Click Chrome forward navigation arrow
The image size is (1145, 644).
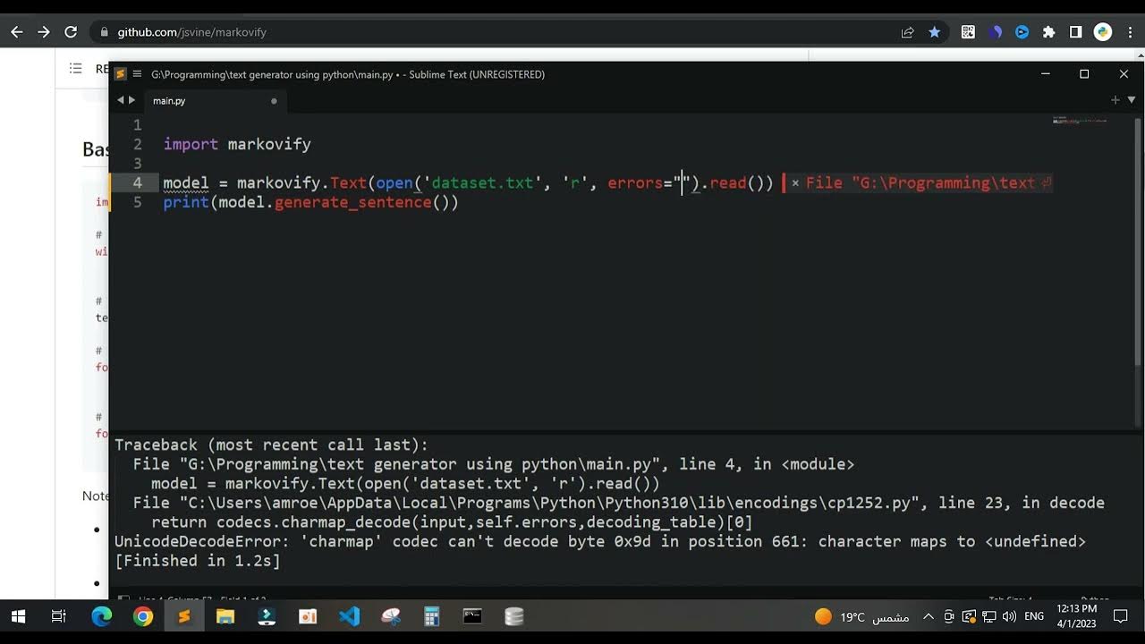pos(44,32)
